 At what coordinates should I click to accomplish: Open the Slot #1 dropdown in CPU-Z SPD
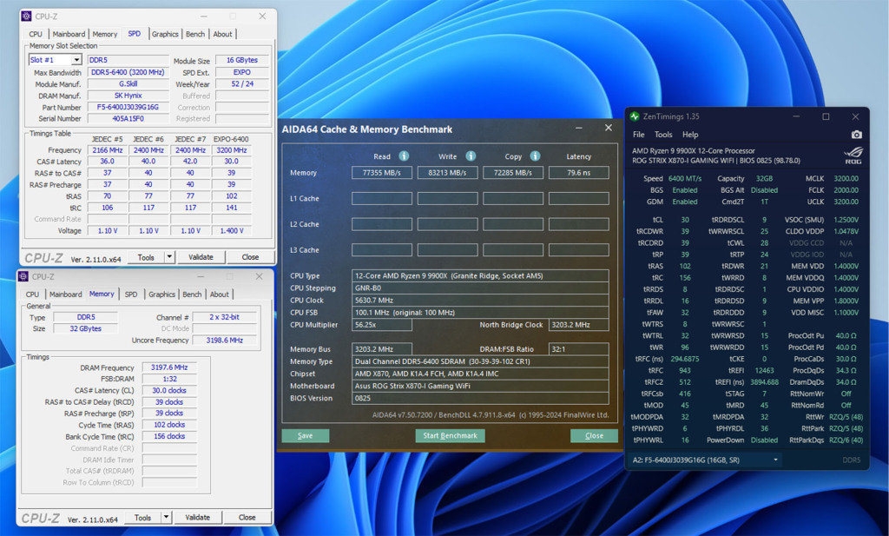pyautogui.click(x=76, y=60)
